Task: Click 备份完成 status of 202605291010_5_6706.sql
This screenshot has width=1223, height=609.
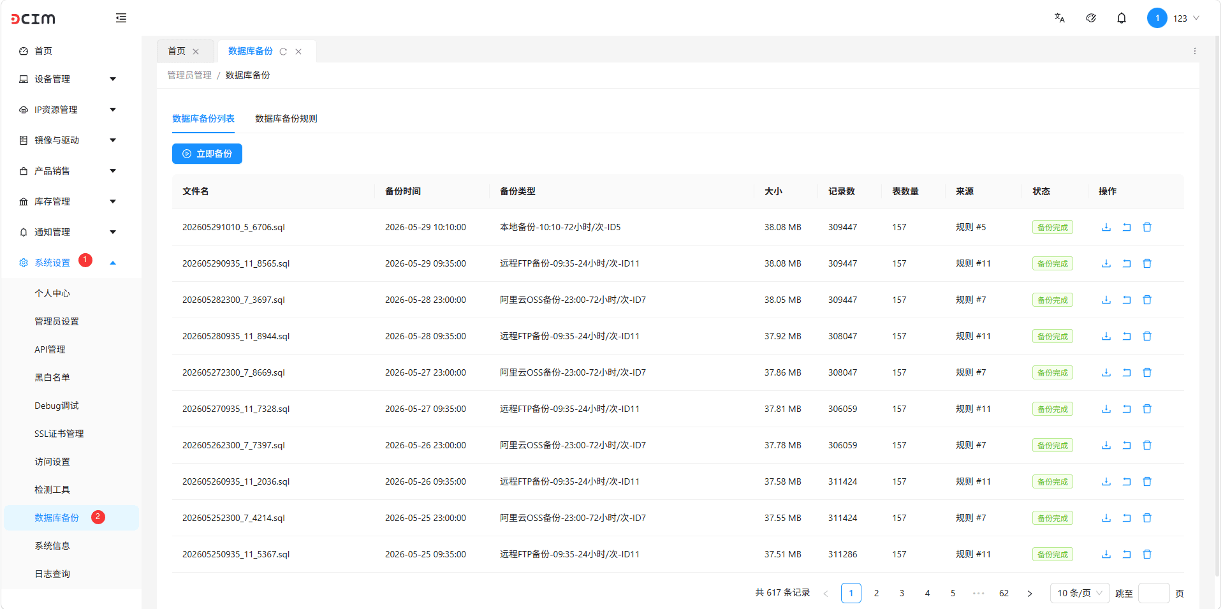Action: click(x=1052, y=227)
